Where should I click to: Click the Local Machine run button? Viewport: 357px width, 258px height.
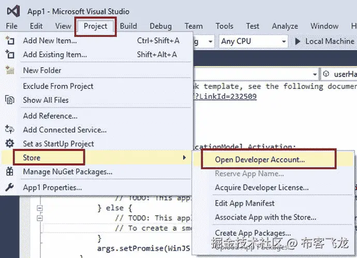point(325,41)
